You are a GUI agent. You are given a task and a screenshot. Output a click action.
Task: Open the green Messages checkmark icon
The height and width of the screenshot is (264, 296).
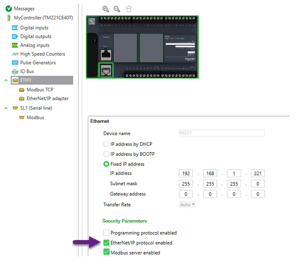coord(9,8)
